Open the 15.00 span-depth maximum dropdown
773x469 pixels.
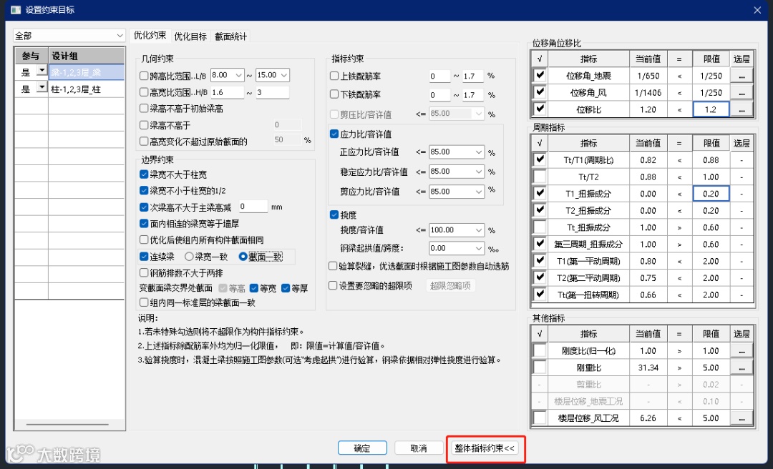click(273, 75)
